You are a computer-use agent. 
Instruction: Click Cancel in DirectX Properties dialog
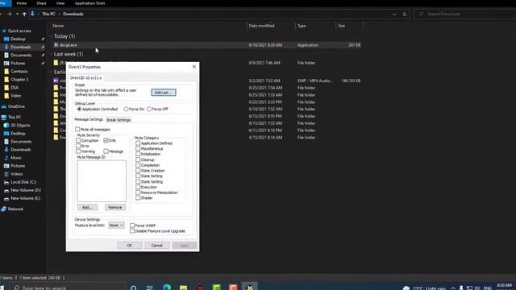(157, 245)
